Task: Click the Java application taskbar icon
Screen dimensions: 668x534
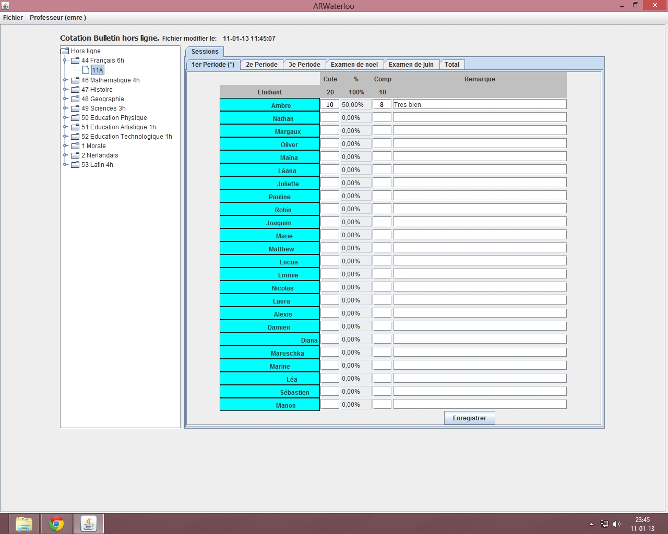Action: pyautogui.click(x=89, y=524)
